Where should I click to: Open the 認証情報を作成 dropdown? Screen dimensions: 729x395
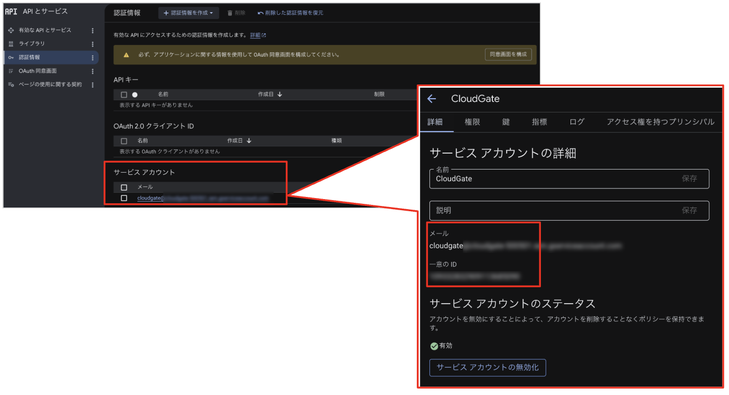pos(189,13)
